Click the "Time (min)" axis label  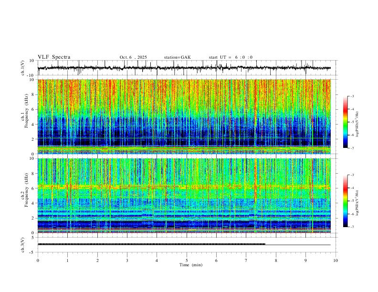(x=191, y=265)
